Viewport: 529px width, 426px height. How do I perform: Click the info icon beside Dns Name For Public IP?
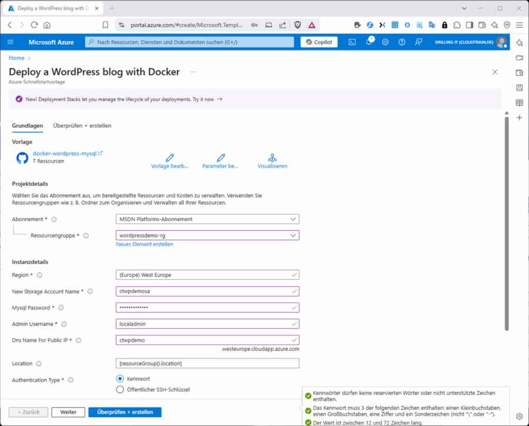(x=79, y=340)
